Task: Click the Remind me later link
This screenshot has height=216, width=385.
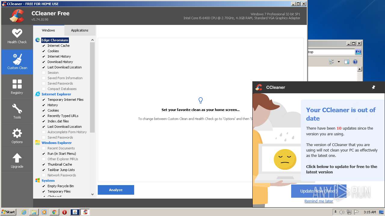Action: pyautogui.click(x=319, y=201)
